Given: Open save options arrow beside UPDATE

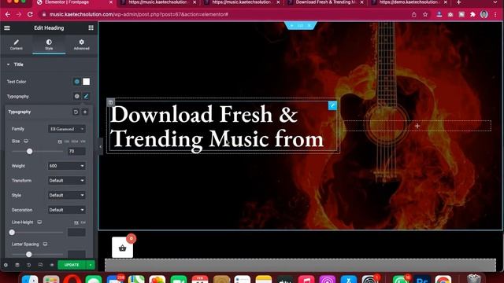Looking at the screenshot, I should pyautogui.click(x=91, y=265).
